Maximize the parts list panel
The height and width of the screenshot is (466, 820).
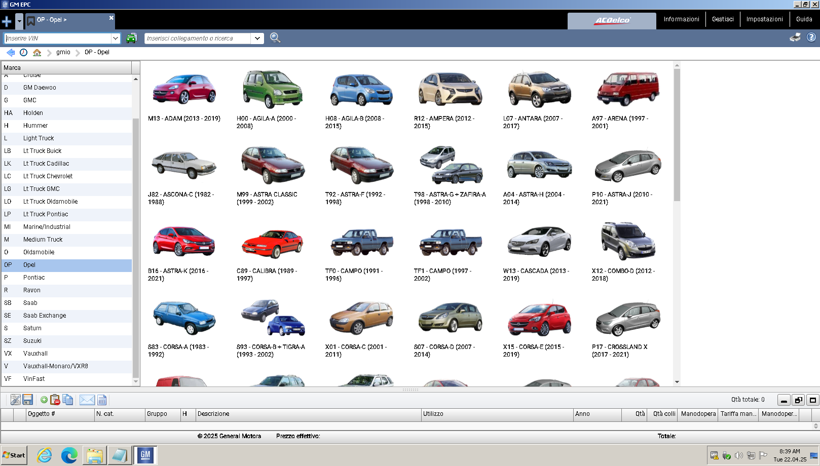[x=813, y=400]
